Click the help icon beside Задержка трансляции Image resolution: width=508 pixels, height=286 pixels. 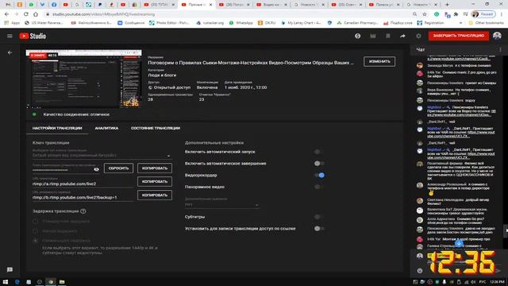tap(83, 211)
